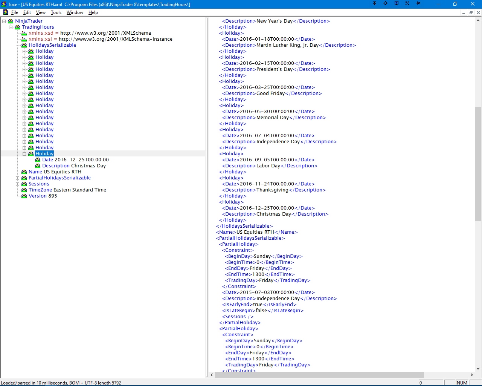This screenshot has width=482, height=386.
Task: Collapse the HolidaysSerializable node
Action: [x=17, y=45]
